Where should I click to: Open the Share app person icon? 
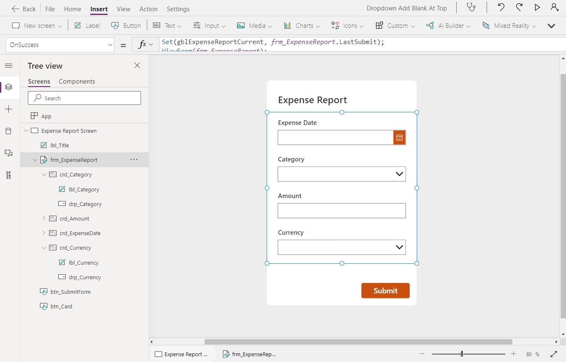[x=555, y=7]
